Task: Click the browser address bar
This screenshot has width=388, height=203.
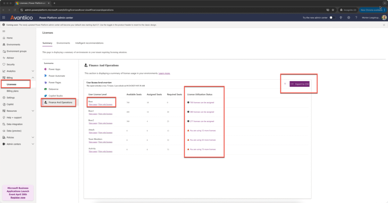Action: (173, 10)
